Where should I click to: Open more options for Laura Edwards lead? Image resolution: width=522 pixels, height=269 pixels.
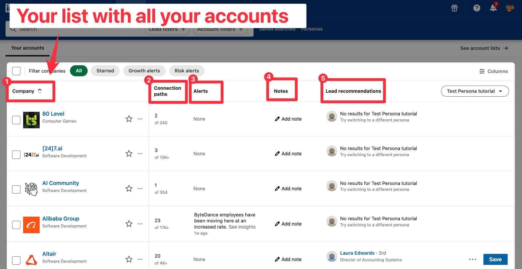473,259
